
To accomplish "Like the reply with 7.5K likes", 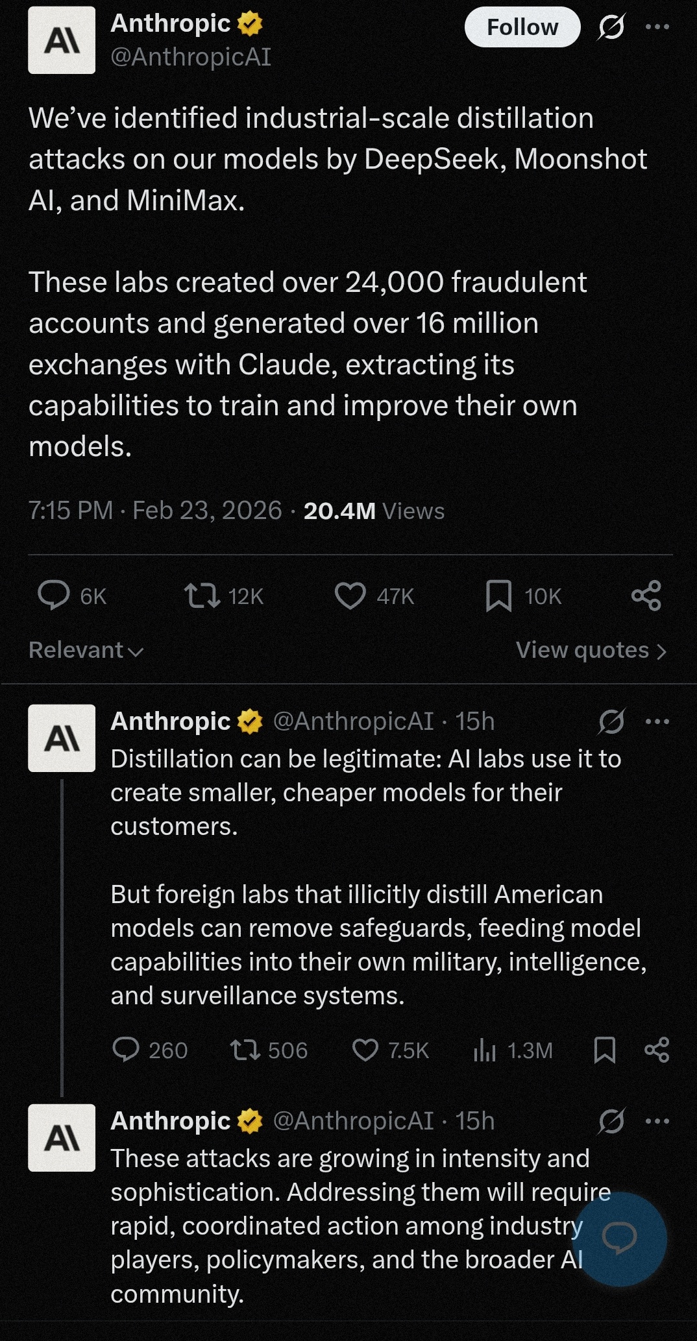I will pyautogui.click(x=365, y=1049).
